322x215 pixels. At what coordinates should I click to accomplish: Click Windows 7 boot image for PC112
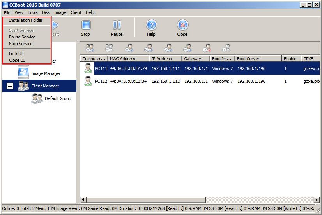tap(223, 81)
